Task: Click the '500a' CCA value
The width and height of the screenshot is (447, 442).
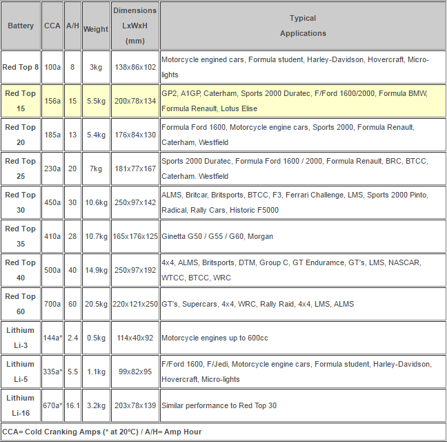Action: (52, 270)
